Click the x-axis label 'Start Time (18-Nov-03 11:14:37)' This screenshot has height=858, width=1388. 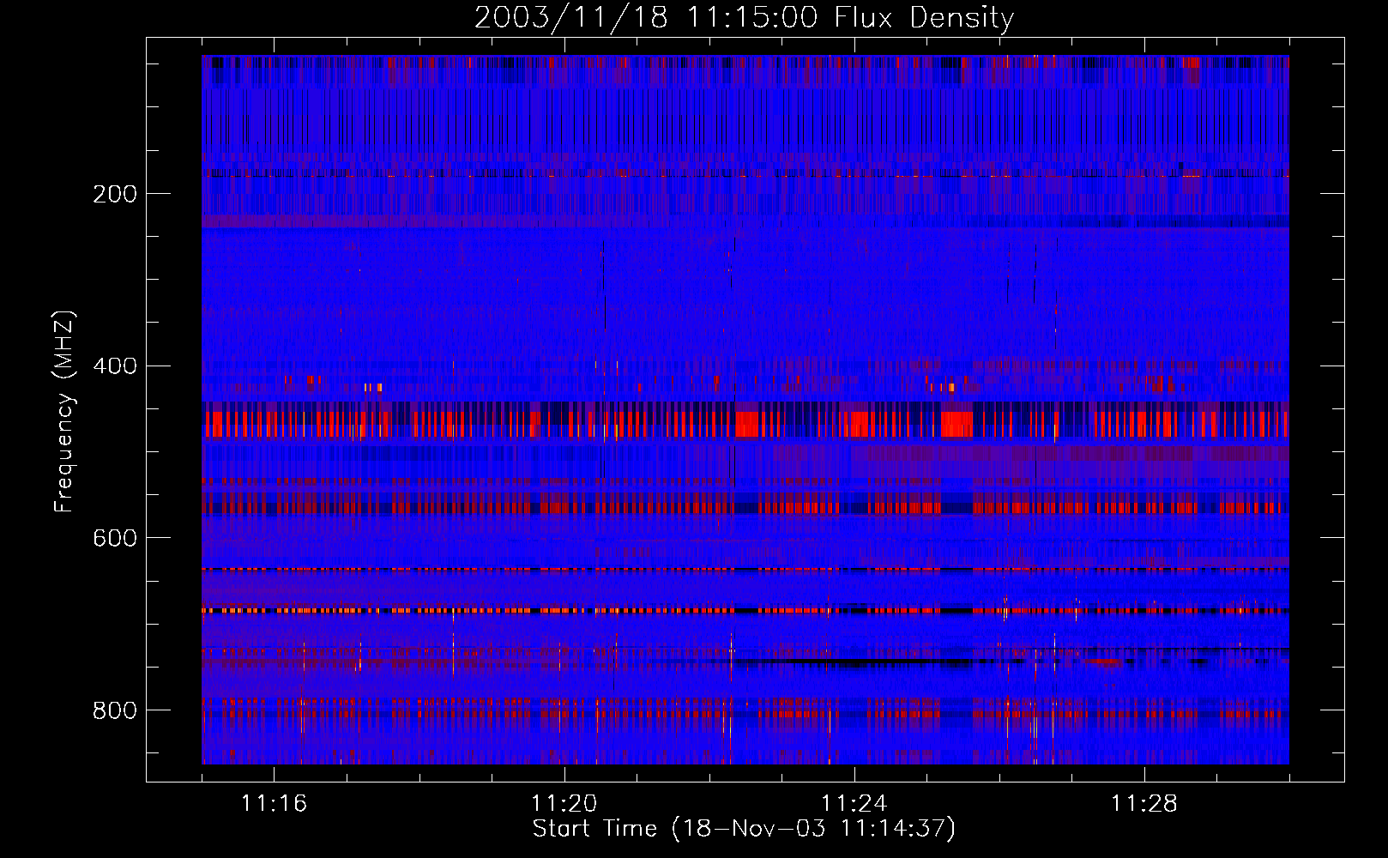pos(744,829)
